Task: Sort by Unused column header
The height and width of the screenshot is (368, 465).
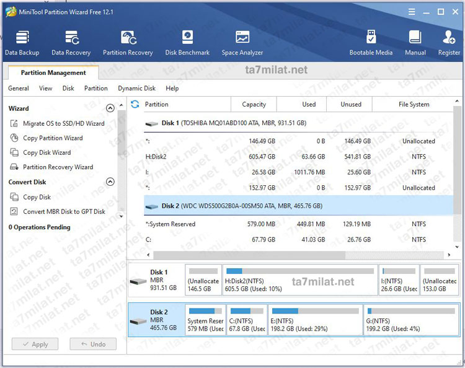Action: (x=349, y=104)
